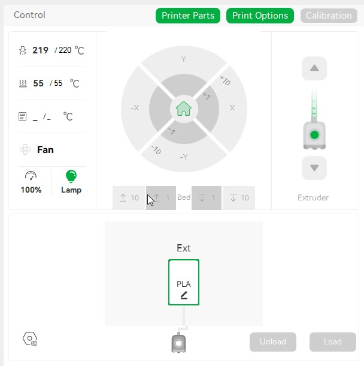Raise the bed by 10
Image resolution: width=364 pixels, height=366 pixels.
click(x=129, y=198)
